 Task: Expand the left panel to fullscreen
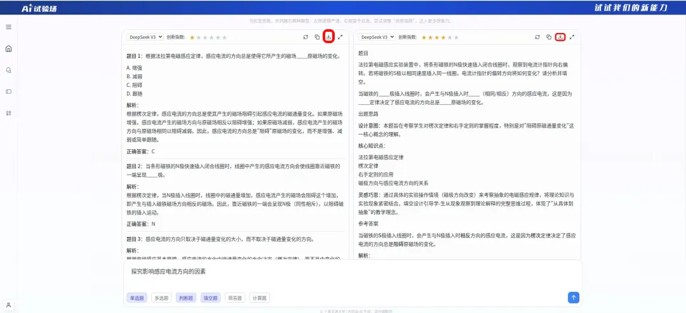(x=340, y=37)
